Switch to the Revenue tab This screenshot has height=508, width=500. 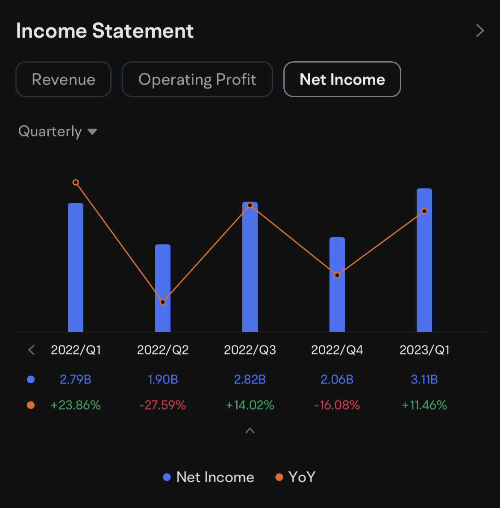point(63,80)
